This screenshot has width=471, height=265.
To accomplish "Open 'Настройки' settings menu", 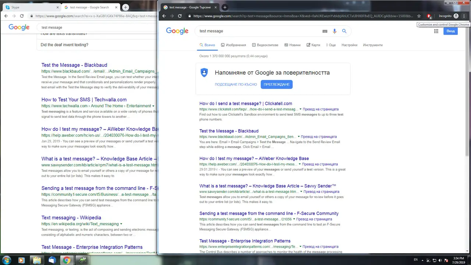I will 349,45.
